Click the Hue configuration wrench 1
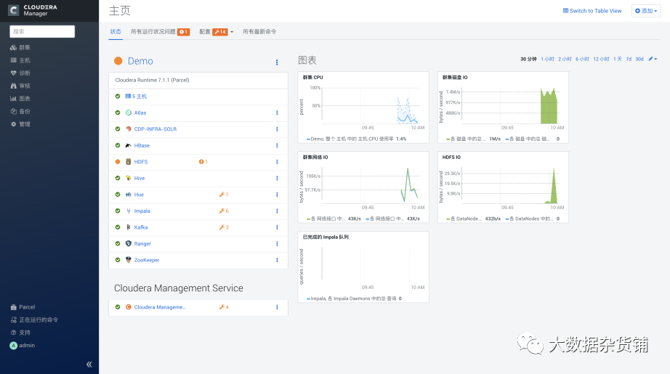 point(224,195)
